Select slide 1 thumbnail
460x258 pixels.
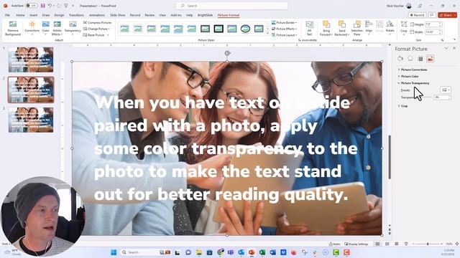(31, 59)
